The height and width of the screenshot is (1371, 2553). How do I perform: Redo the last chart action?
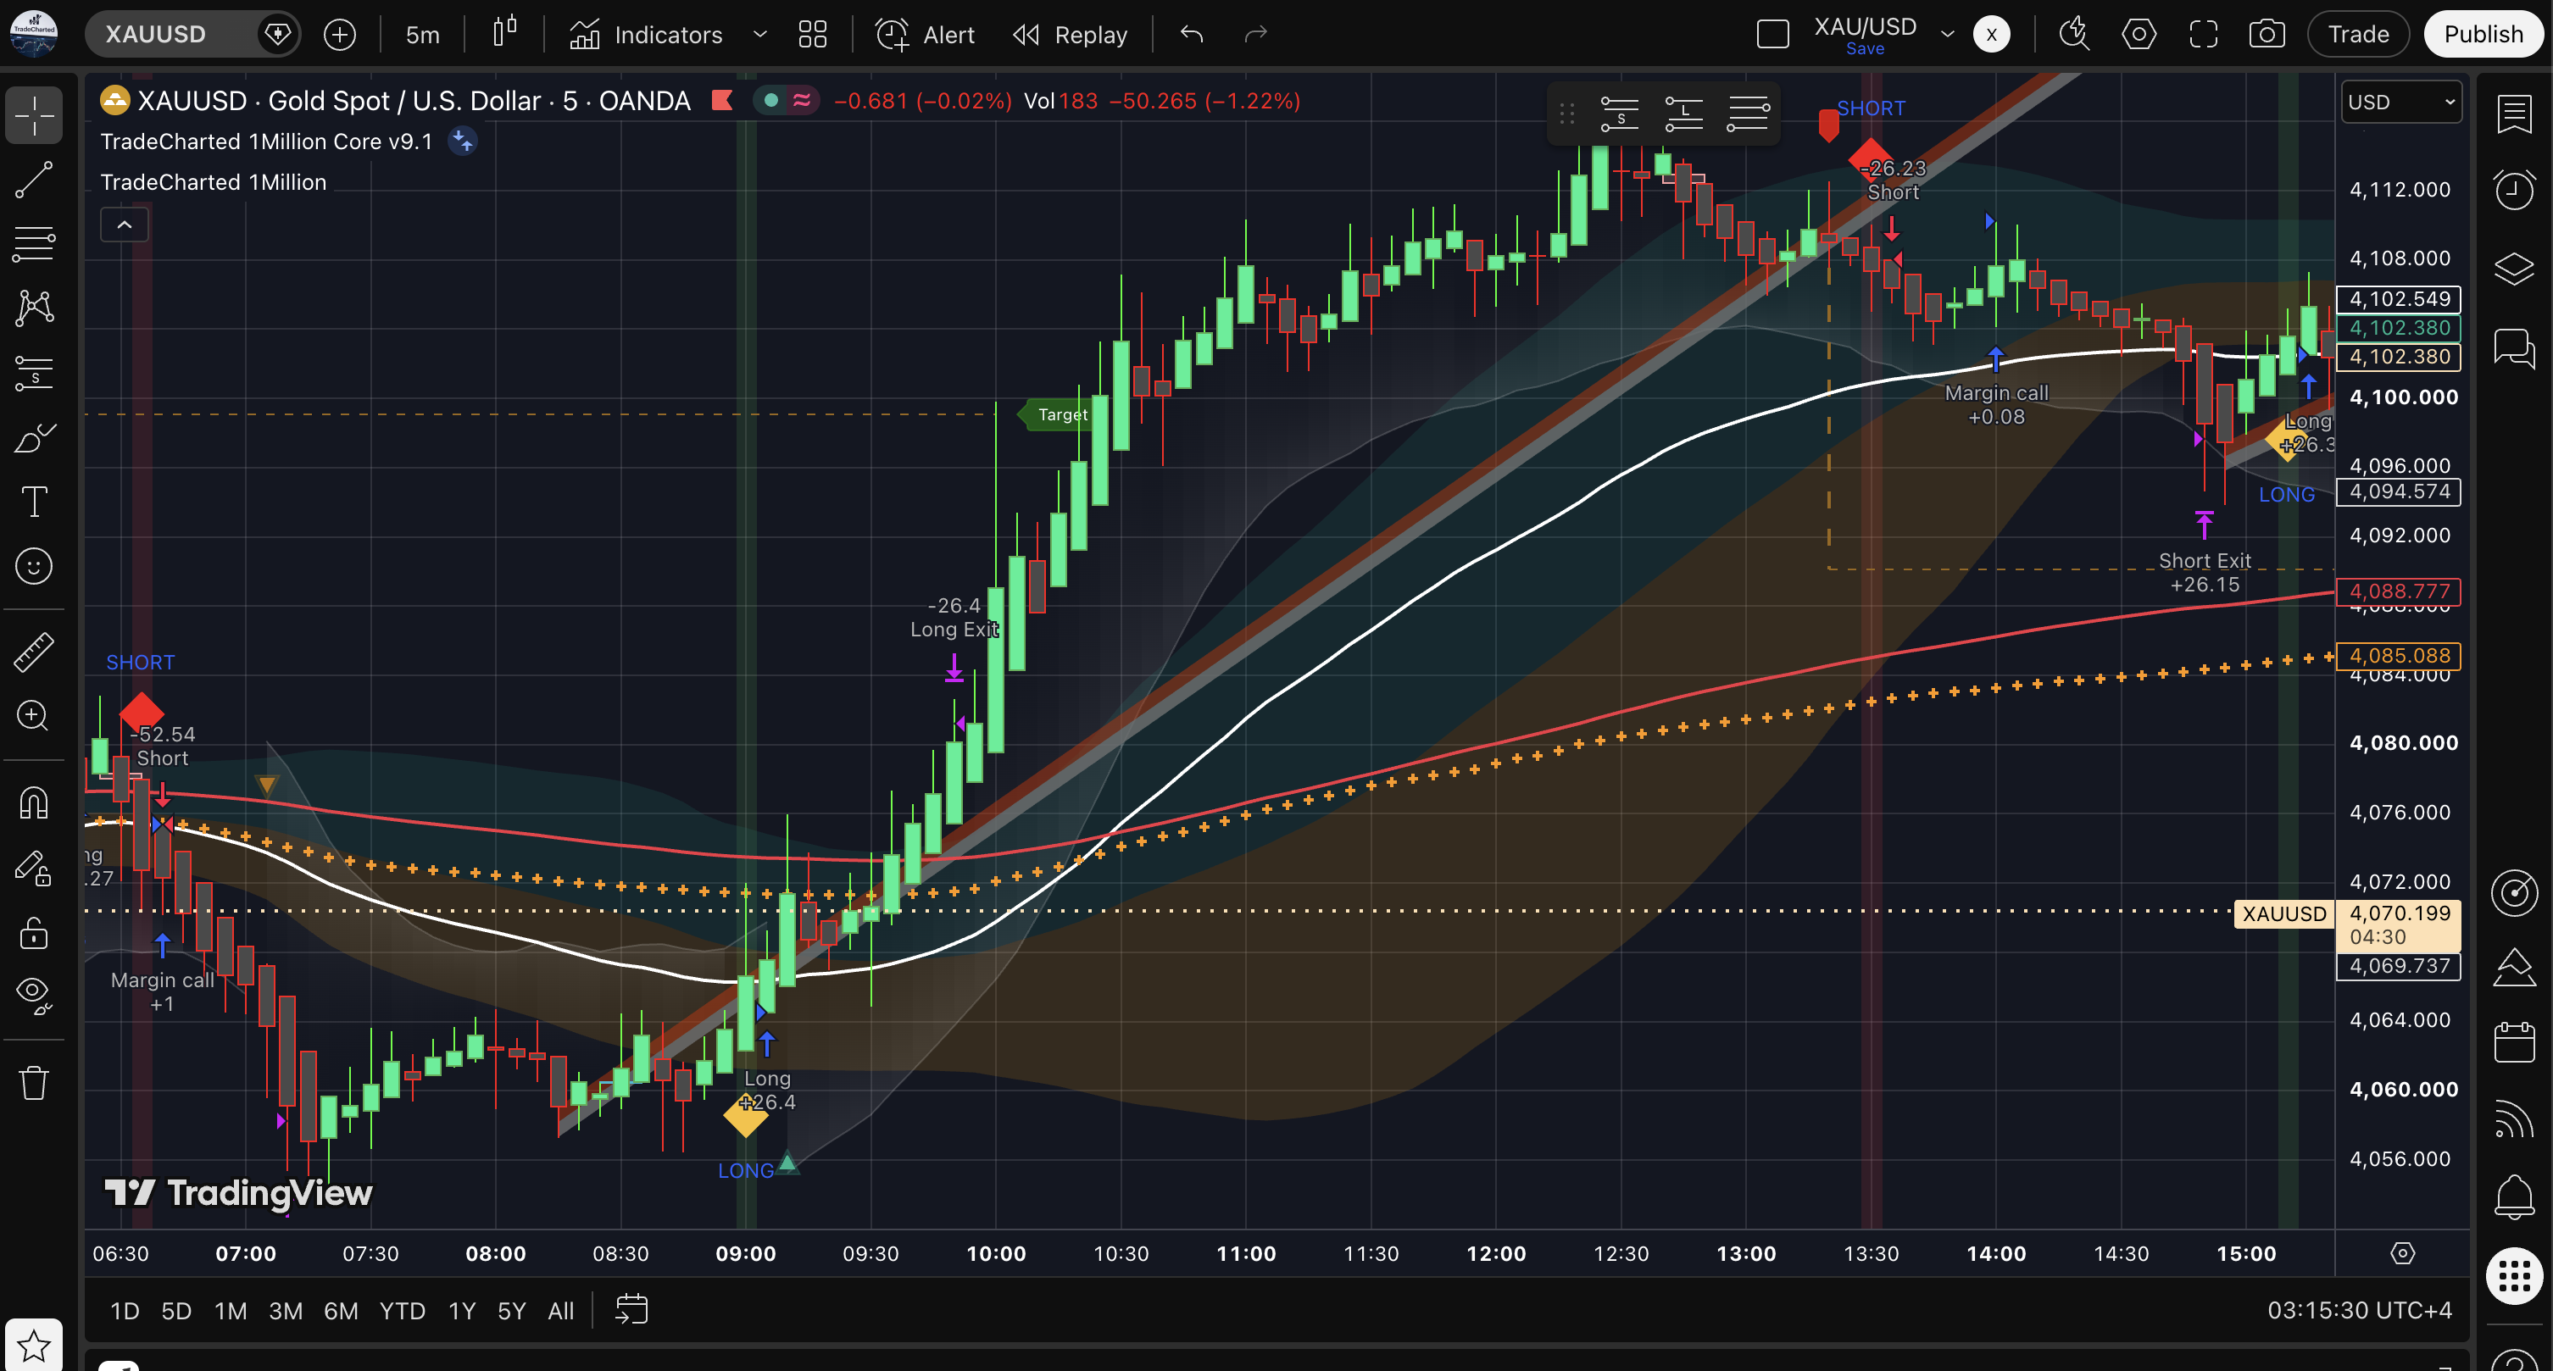tap(1255, 35)
